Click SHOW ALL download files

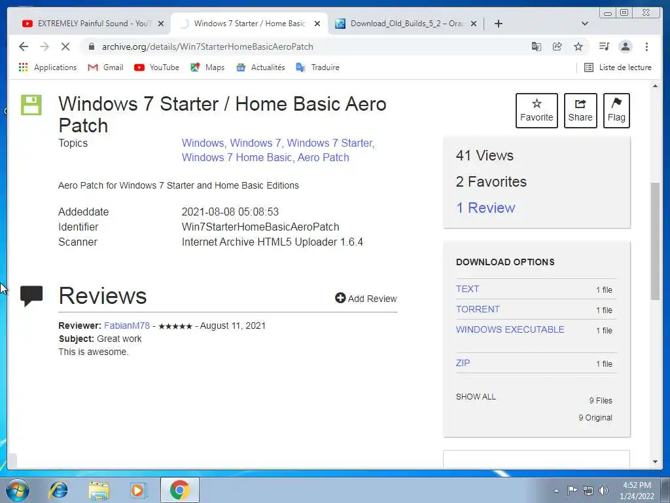click(x=476, y=396)
